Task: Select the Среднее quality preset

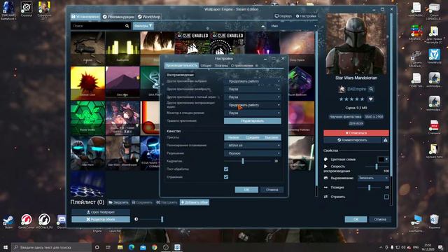Action: (x=253, y=137)
